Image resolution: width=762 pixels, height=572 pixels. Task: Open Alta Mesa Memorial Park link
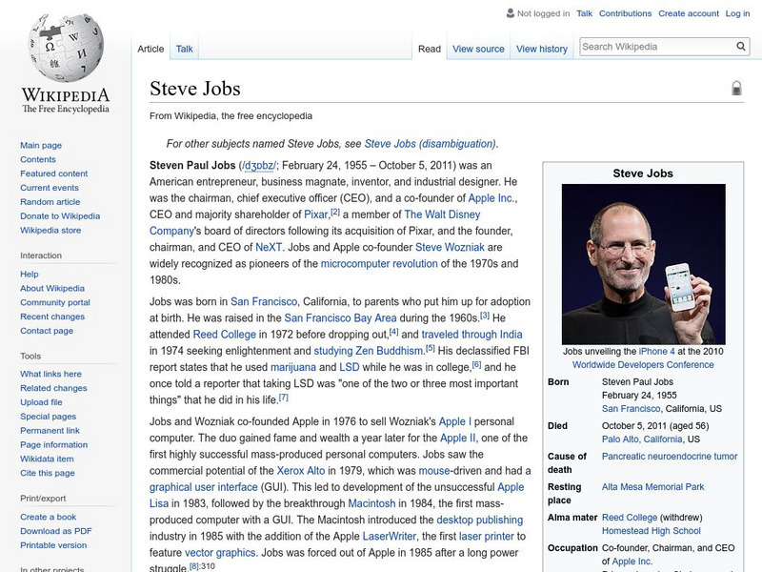[652, 486]
